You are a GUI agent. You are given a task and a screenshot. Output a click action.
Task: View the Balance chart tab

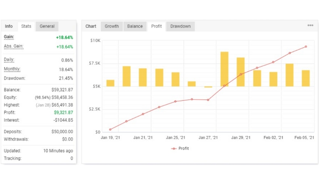[135, 26]
